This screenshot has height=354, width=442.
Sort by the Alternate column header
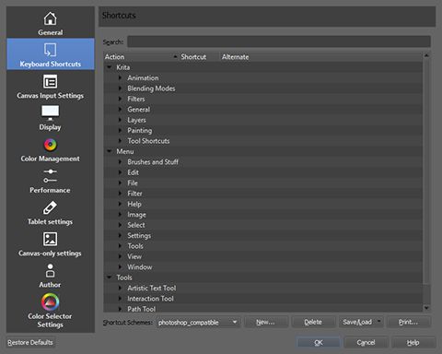coord(320,57)
